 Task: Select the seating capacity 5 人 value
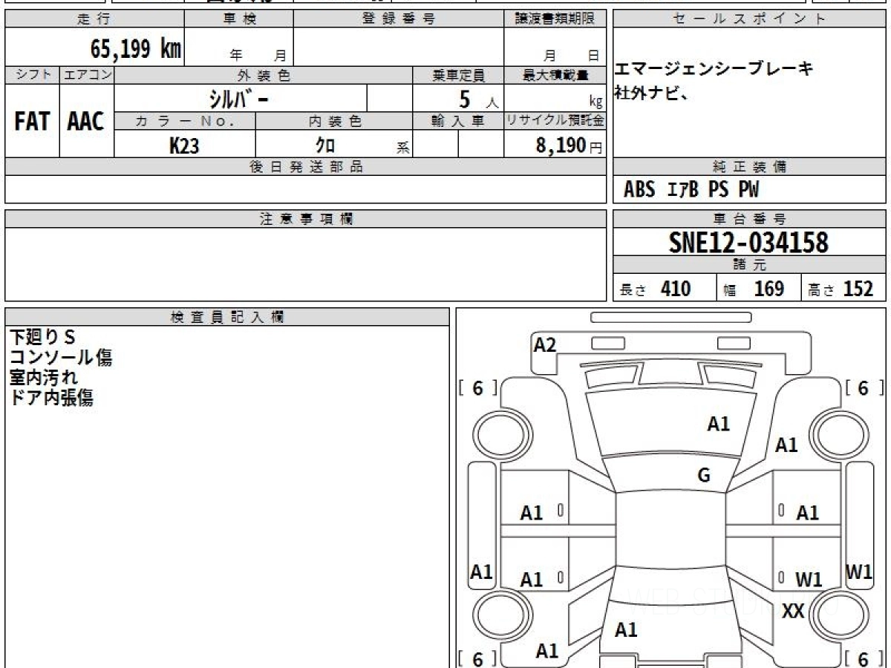click(x=478, y=99)
